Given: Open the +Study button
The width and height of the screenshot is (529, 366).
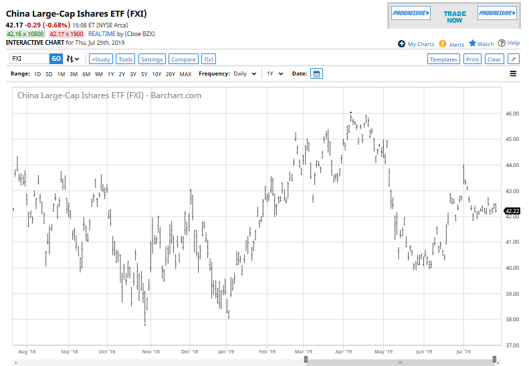Looking at the screenshot, I should tap(101, 59).
